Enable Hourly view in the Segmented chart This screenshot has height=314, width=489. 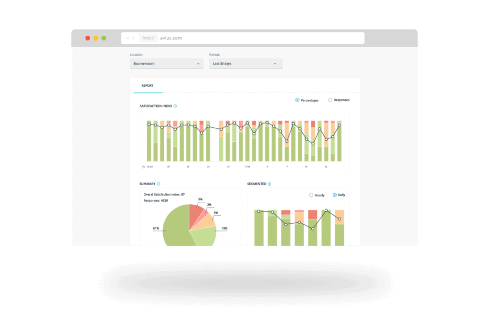[311, 195]
